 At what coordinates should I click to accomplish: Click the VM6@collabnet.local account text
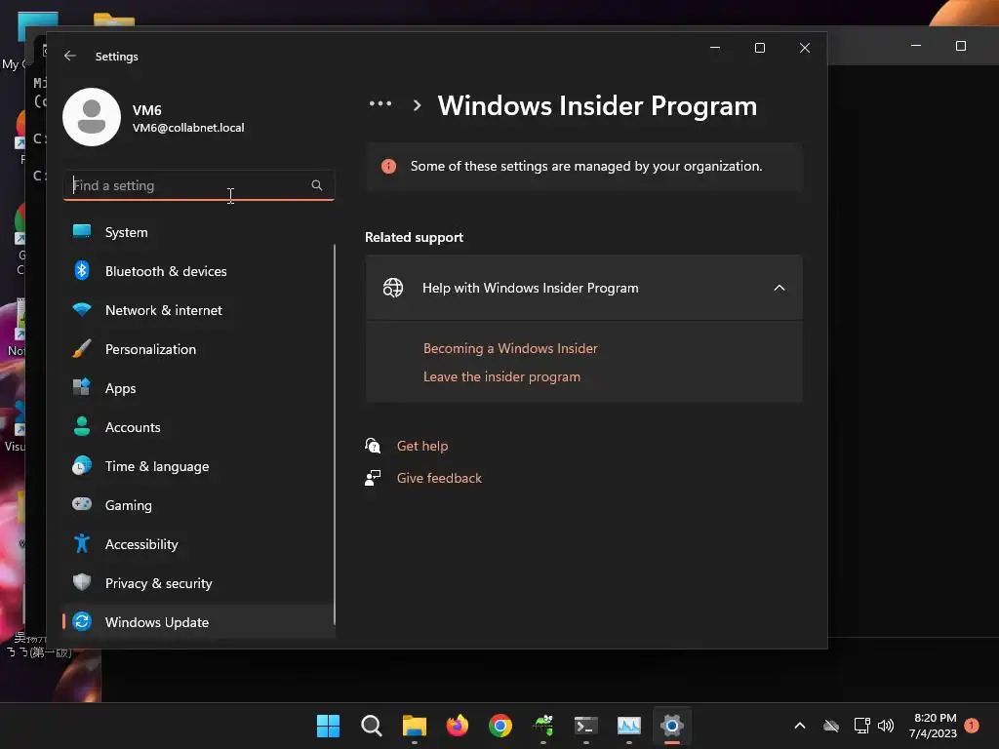188,128
